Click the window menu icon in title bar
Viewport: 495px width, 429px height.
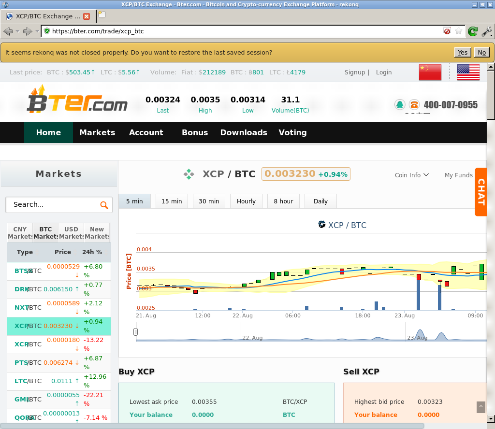(x=5, y=4)
